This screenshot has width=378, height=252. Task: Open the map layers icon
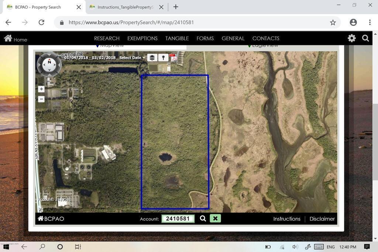click(152, 58)
